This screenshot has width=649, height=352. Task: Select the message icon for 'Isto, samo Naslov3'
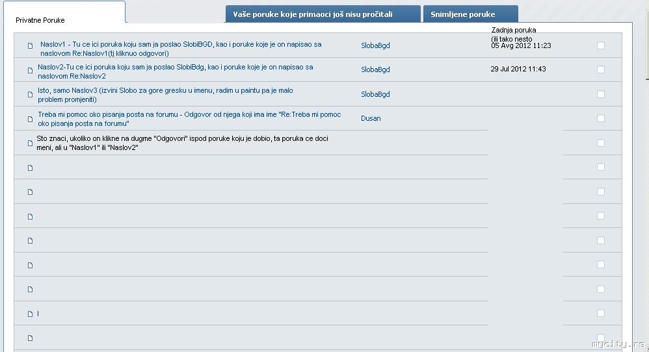[30, 94]
